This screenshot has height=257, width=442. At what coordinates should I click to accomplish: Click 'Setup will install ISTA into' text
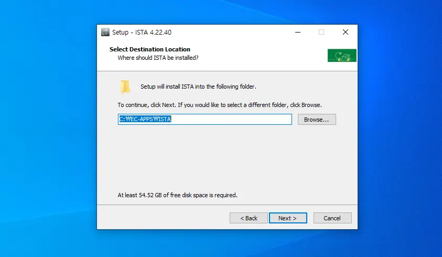[x=198, y=87]
